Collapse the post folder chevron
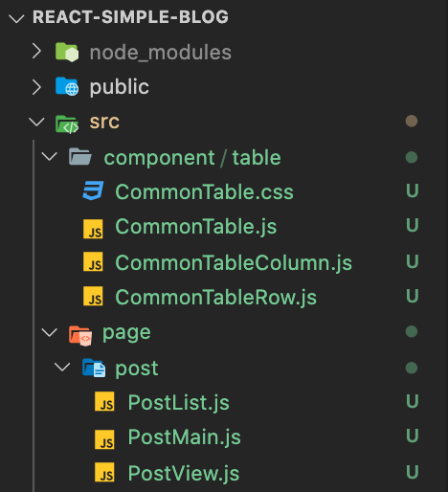The image size is (448, 492). (62, 367)
